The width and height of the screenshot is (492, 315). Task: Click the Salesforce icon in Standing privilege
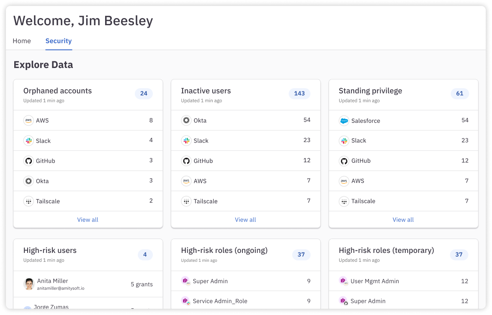[344, 121]
